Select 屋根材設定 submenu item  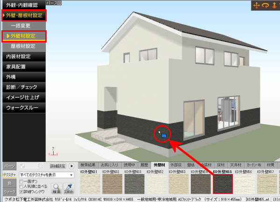coord(24,46)
